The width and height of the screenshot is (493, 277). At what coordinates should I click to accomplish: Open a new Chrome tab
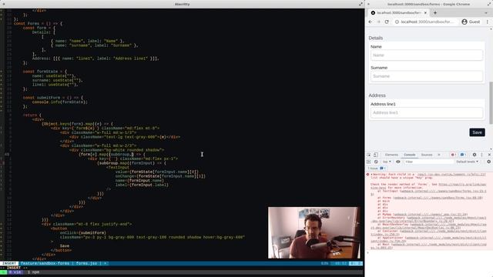(435, 13)
